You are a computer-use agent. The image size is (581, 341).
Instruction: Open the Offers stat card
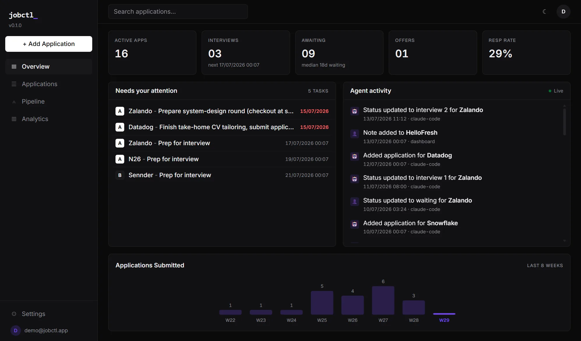point(433,53)
